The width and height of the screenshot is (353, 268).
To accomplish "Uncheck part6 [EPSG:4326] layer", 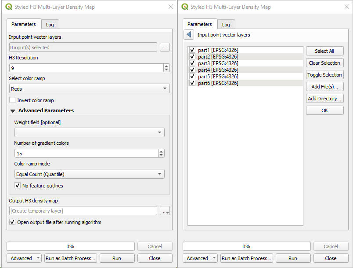I will (x=192, y=83).
